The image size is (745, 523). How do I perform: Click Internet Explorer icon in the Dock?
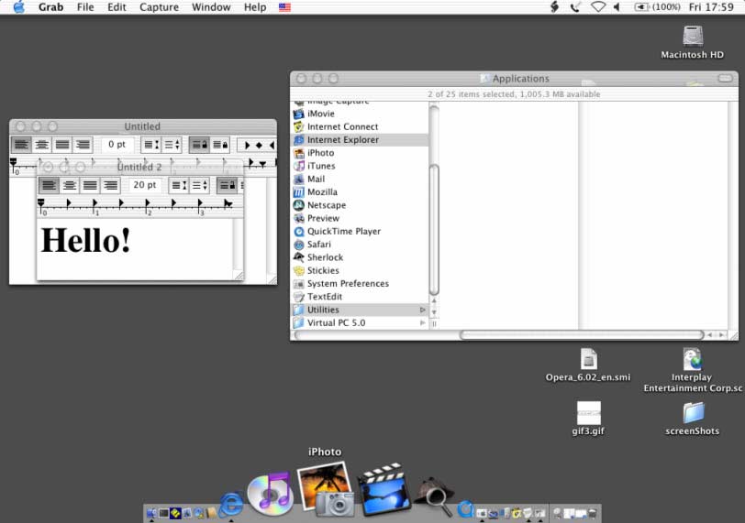click(229, 503)
